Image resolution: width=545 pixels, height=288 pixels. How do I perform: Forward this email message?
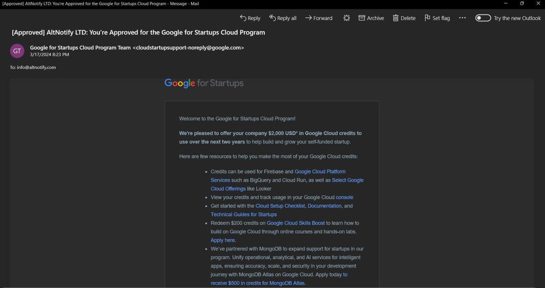(x=319, y=18)
